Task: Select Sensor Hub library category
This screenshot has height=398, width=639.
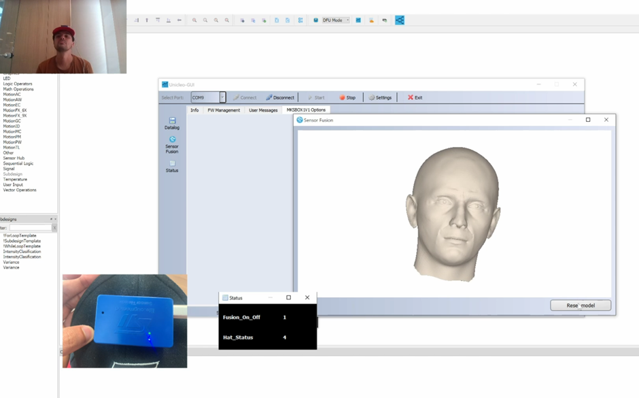Action: coord(14,158)
